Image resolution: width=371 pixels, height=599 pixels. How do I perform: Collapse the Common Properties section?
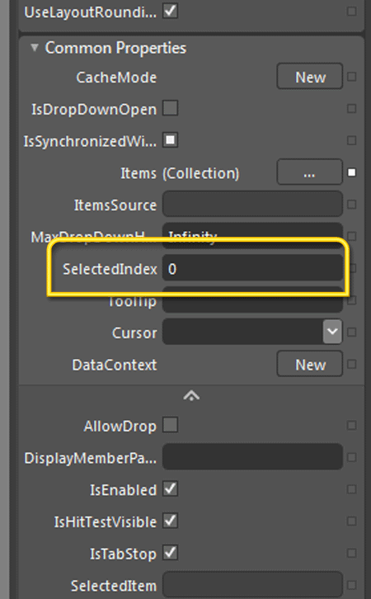point(35,48)
